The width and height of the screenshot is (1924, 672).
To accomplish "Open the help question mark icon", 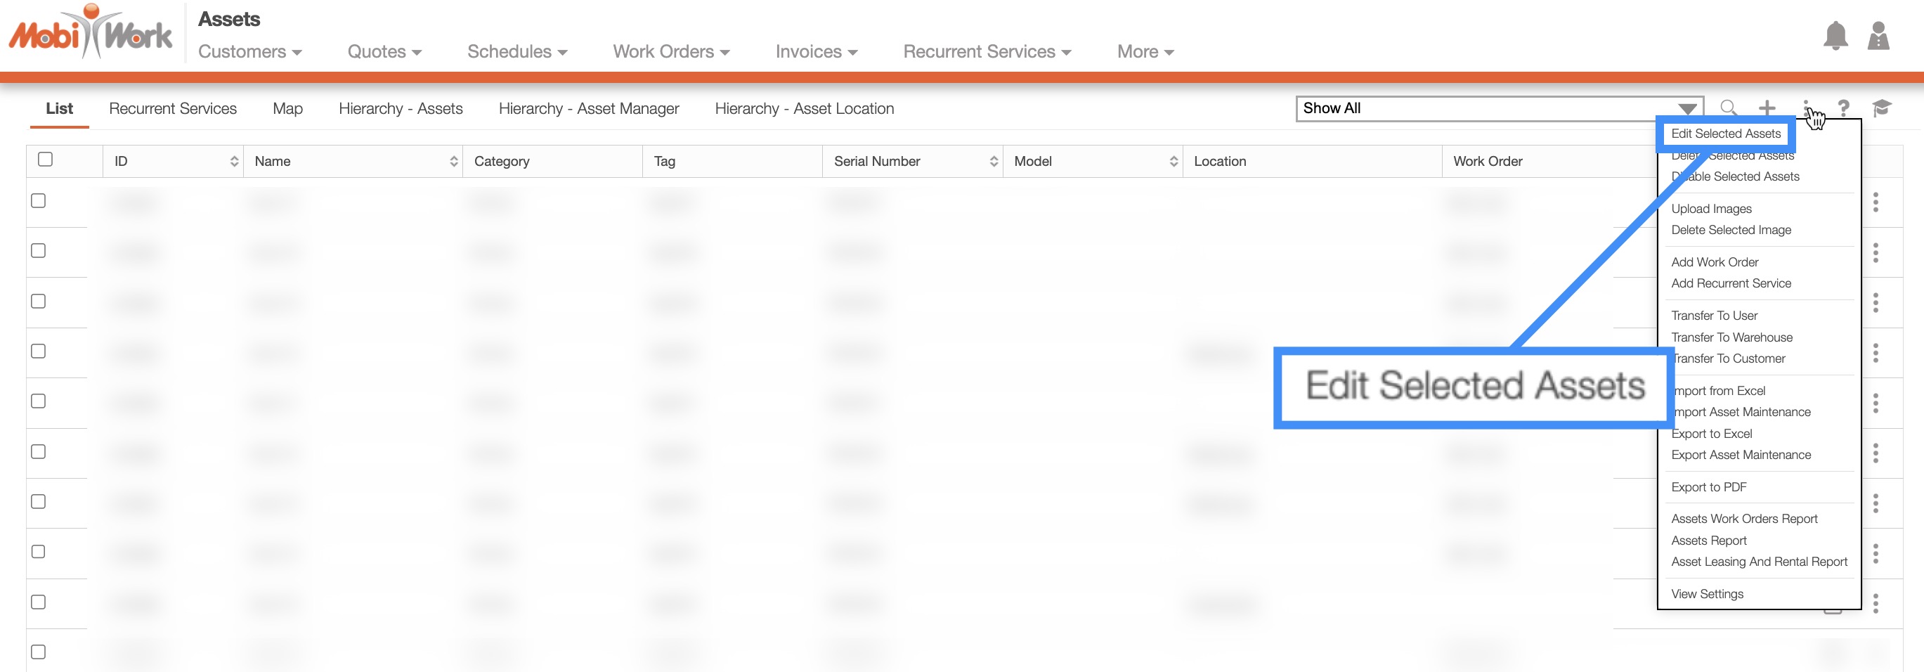I will pyautogui.click(x=1843, y=108).
